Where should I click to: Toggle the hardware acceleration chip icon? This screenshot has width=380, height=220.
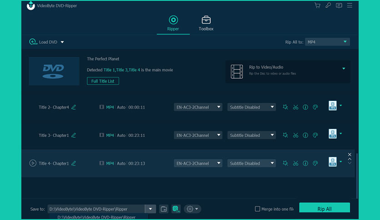point(176,209)
